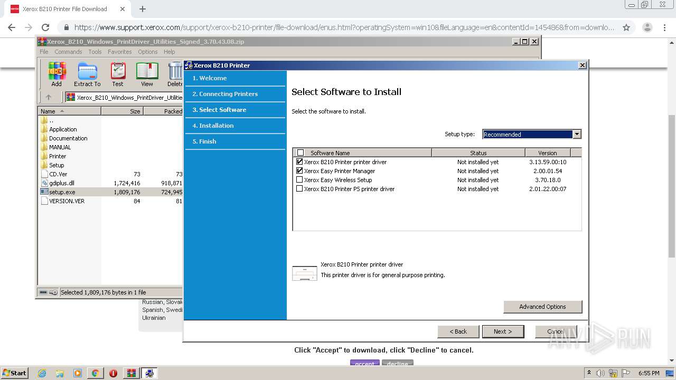
Task: Open the file explorer taskbar icon
Action: coord(60,373)
